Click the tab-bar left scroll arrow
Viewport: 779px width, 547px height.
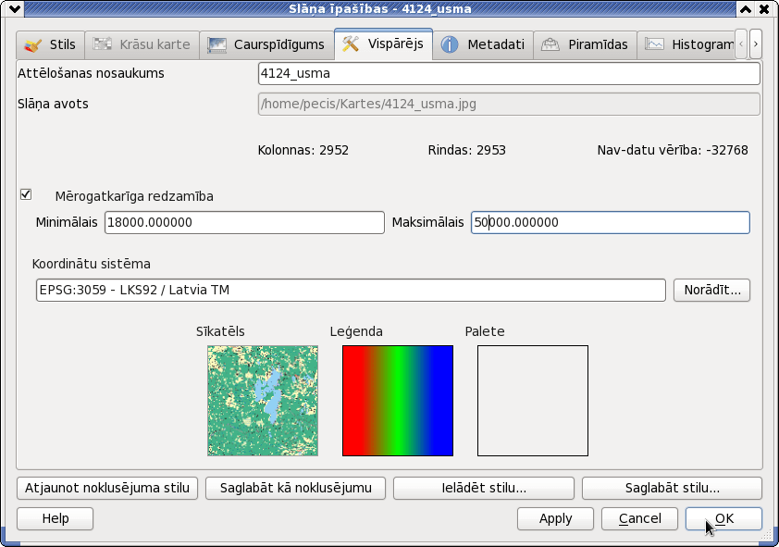point(741,44)
